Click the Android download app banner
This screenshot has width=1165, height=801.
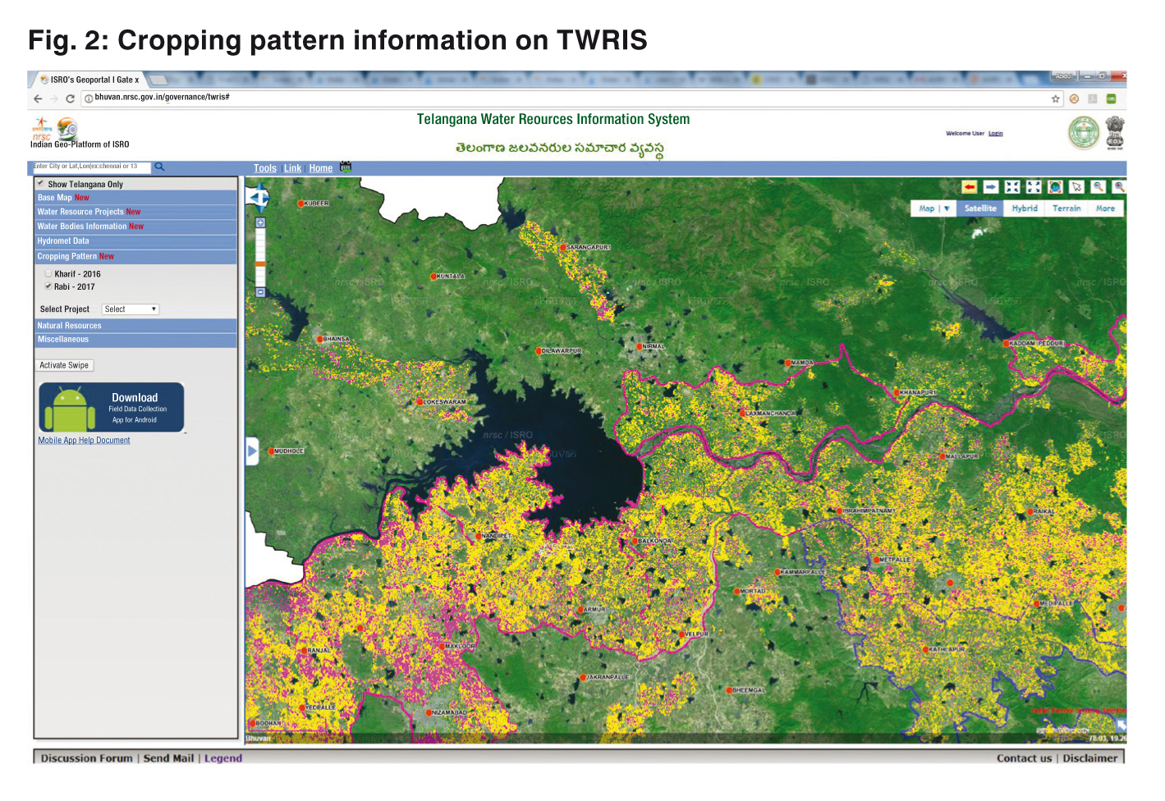pos(112,407)
